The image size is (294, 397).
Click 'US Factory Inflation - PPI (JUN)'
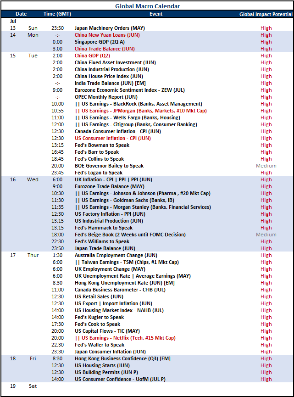pos(110,214)
